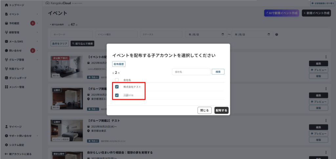Click the 顧客管理 people icon
336x159 pixels.
pos(7,32)
